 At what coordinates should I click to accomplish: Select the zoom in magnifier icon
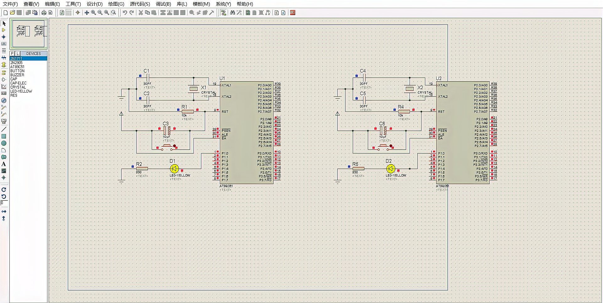(x=93, y=13)
